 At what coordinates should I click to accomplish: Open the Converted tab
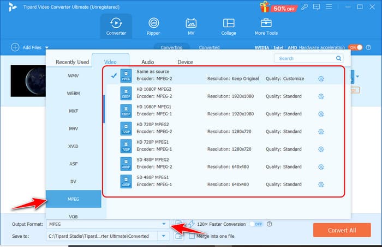(x=209, y=47)
